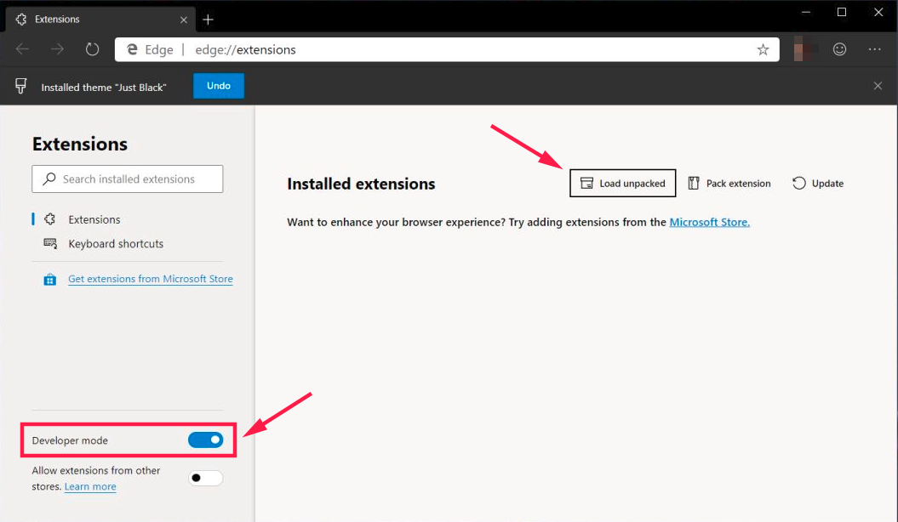Add this page to favorites star
This screenshot has height=522, width=898.
point(763,50)
